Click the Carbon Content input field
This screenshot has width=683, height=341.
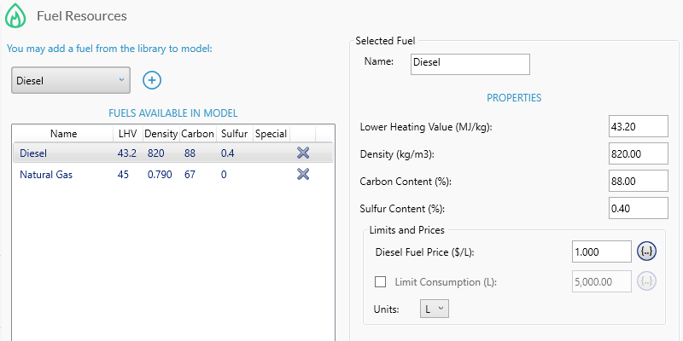pos(638,182)
